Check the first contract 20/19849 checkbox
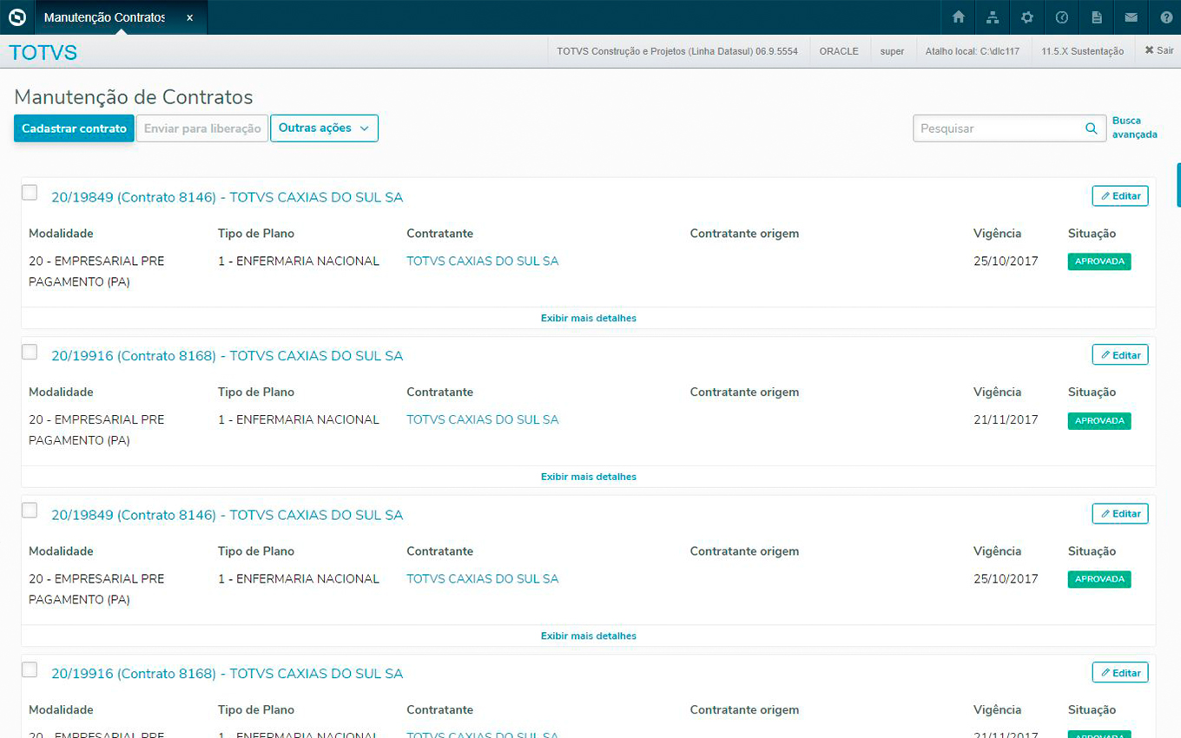 coord(30,193)
